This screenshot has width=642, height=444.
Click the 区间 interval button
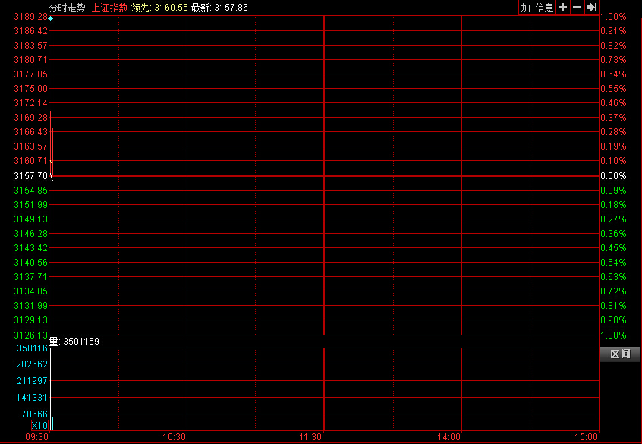click(620, 354)
